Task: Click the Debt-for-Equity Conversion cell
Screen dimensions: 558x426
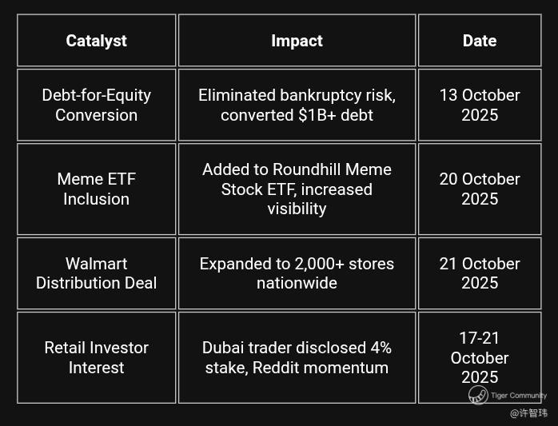Action: pos(96,105)
